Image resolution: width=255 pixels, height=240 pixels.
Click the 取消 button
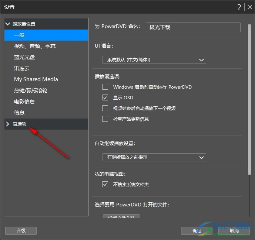(234, 231)
